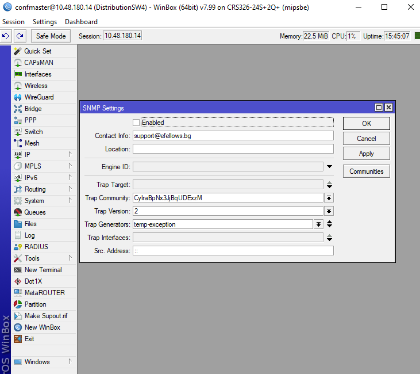This screenshot has height=374, width=420.
Task: Open the Quick Set wand icon
Action: [18, 51]
